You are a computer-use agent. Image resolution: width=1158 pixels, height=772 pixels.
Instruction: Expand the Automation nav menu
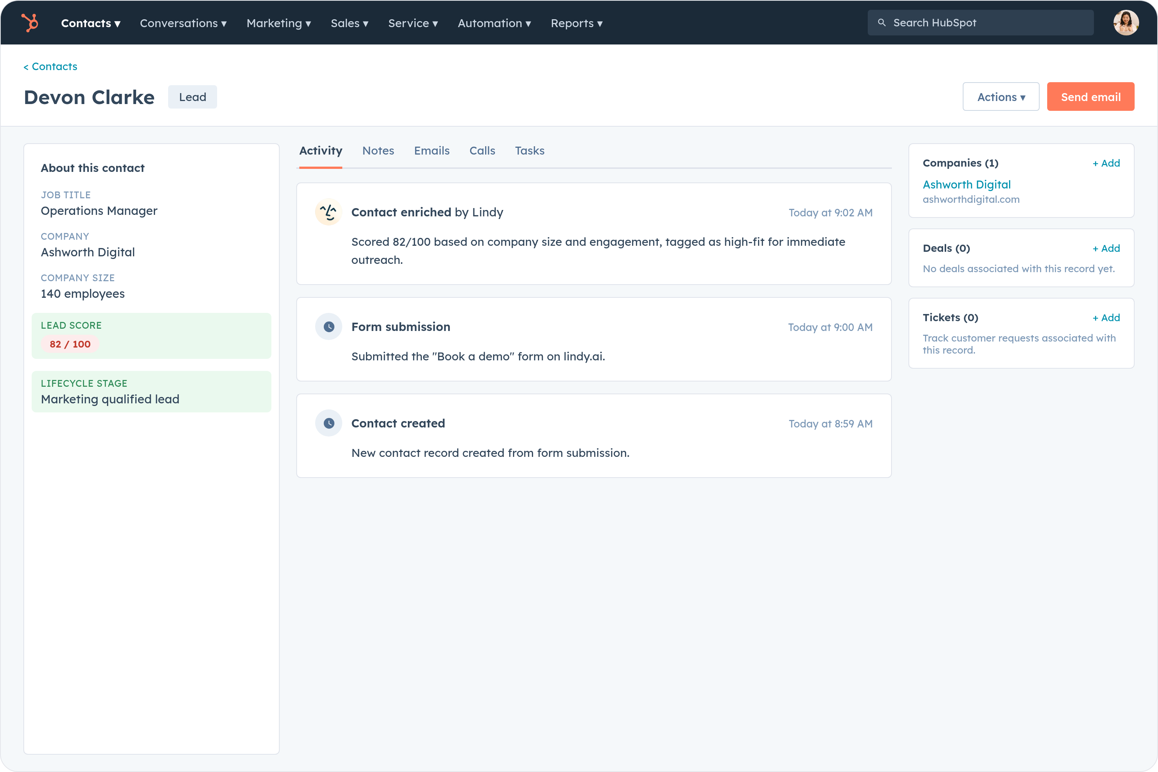494,23
